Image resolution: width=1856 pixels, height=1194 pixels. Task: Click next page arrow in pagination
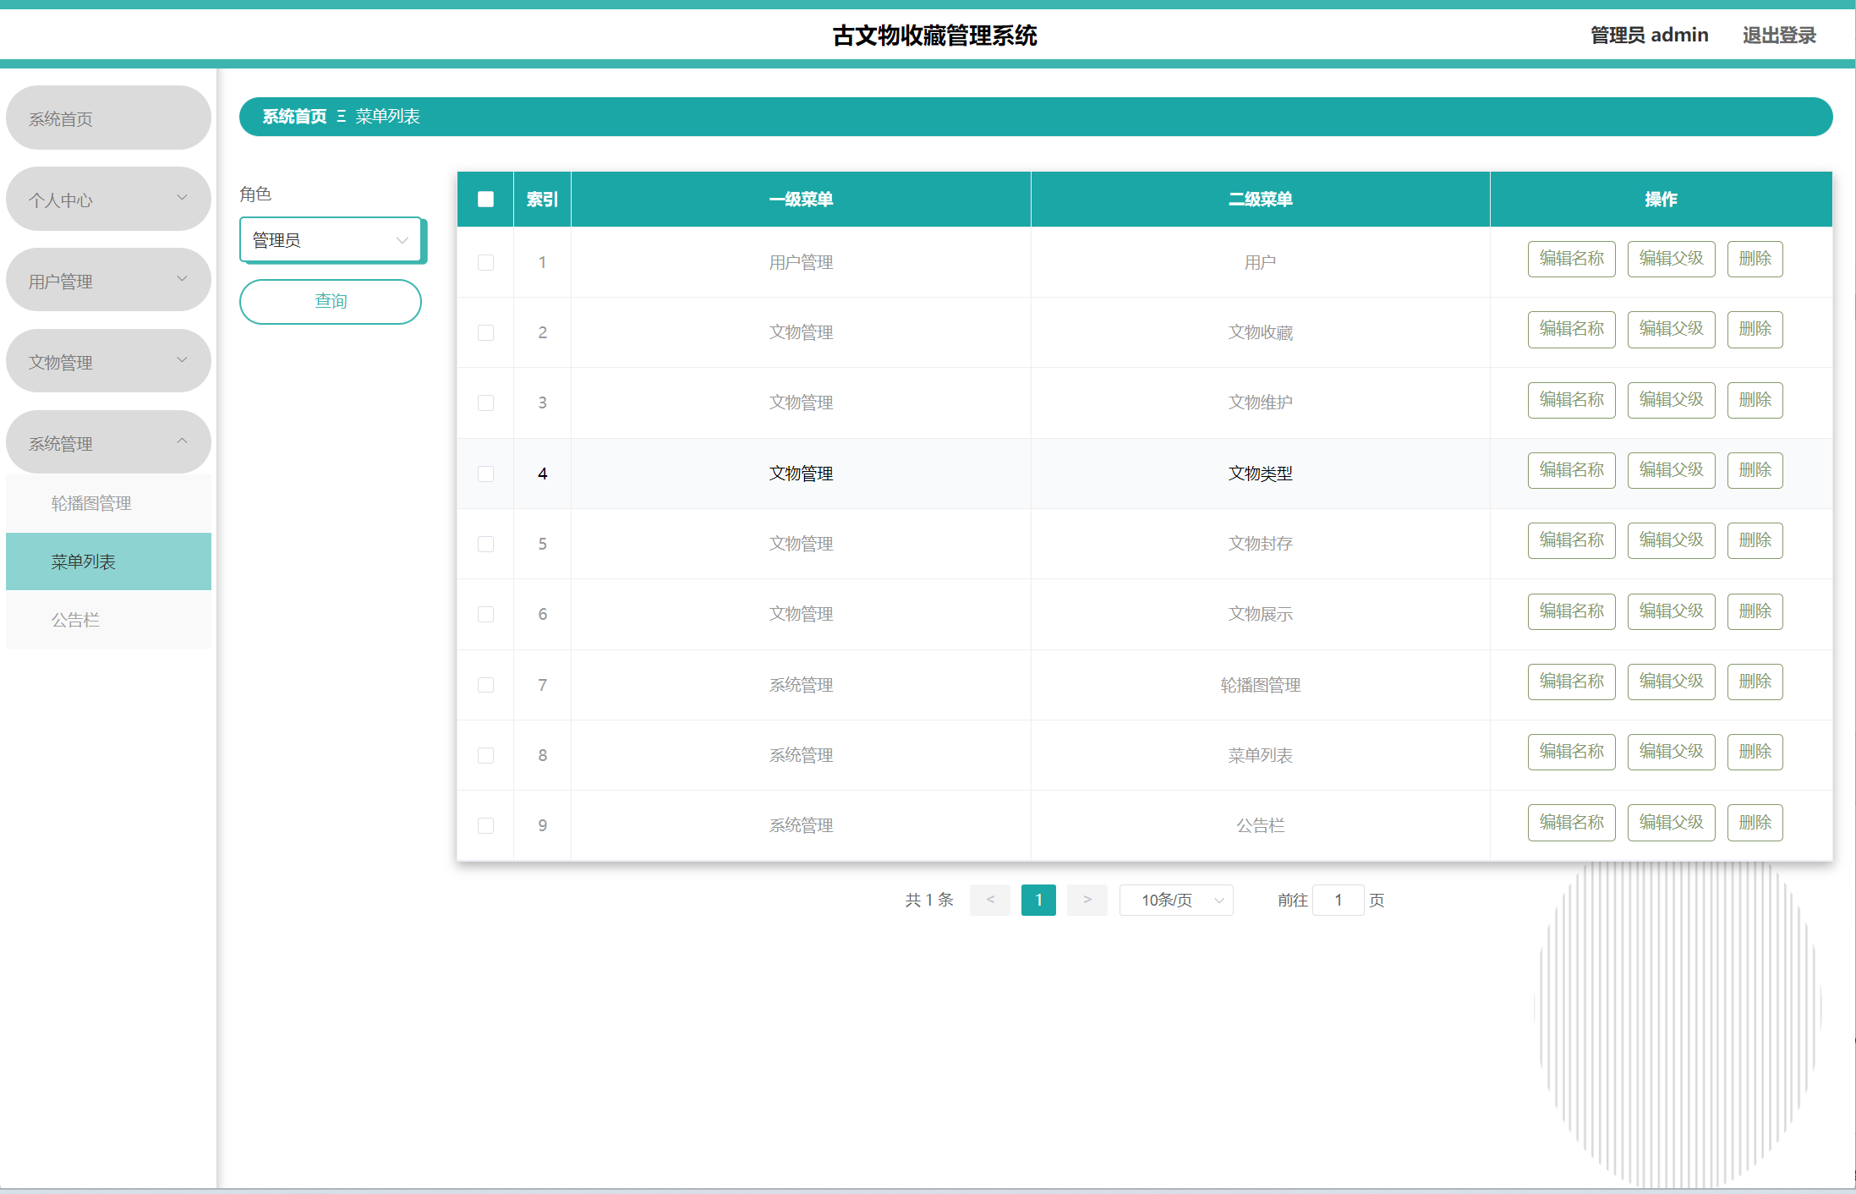coord(1087,901)
